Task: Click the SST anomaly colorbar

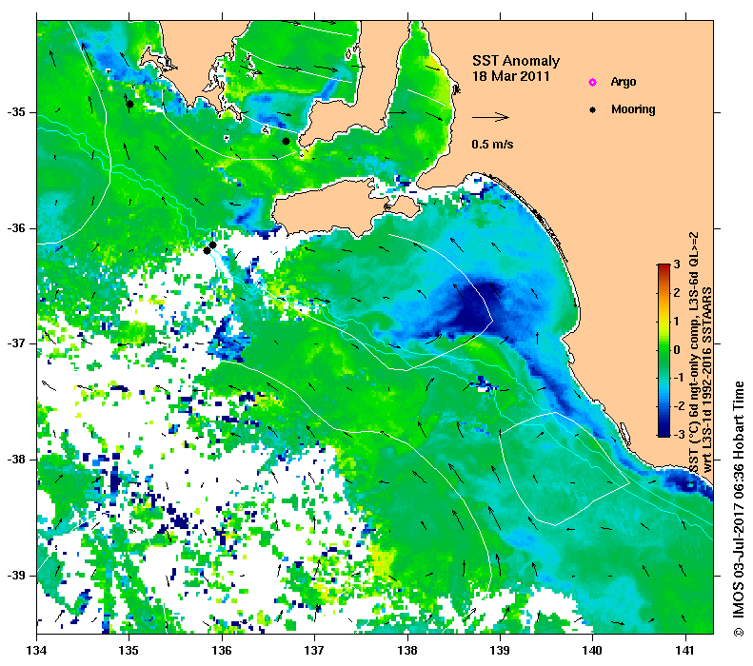Action: (x=664, y=350)
